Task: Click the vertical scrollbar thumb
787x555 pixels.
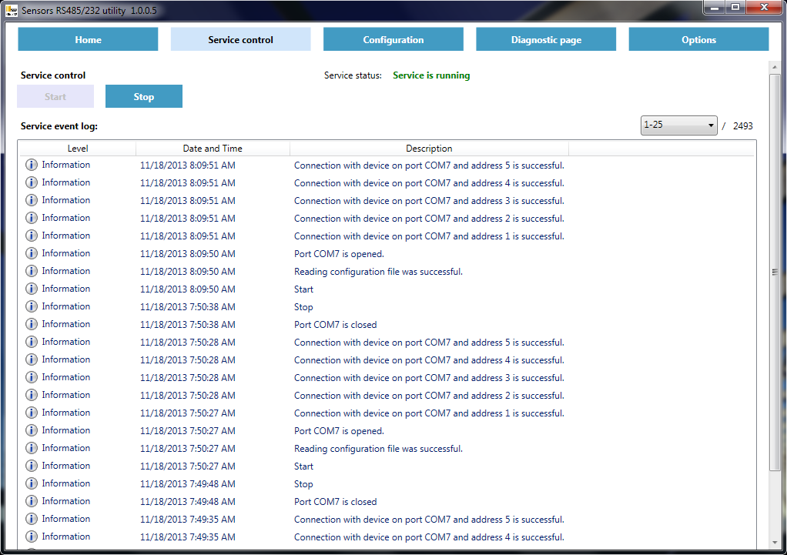Action: click(x=775, y=272)
